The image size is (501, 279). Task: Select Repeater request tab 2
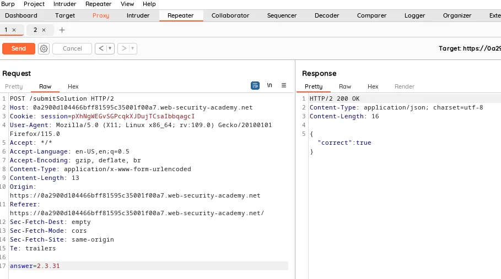pyautogui.click(x=35, y=30)
